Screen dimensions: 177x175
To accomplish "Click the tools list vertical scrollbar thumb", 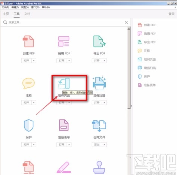I will click(x=129, y=69).
